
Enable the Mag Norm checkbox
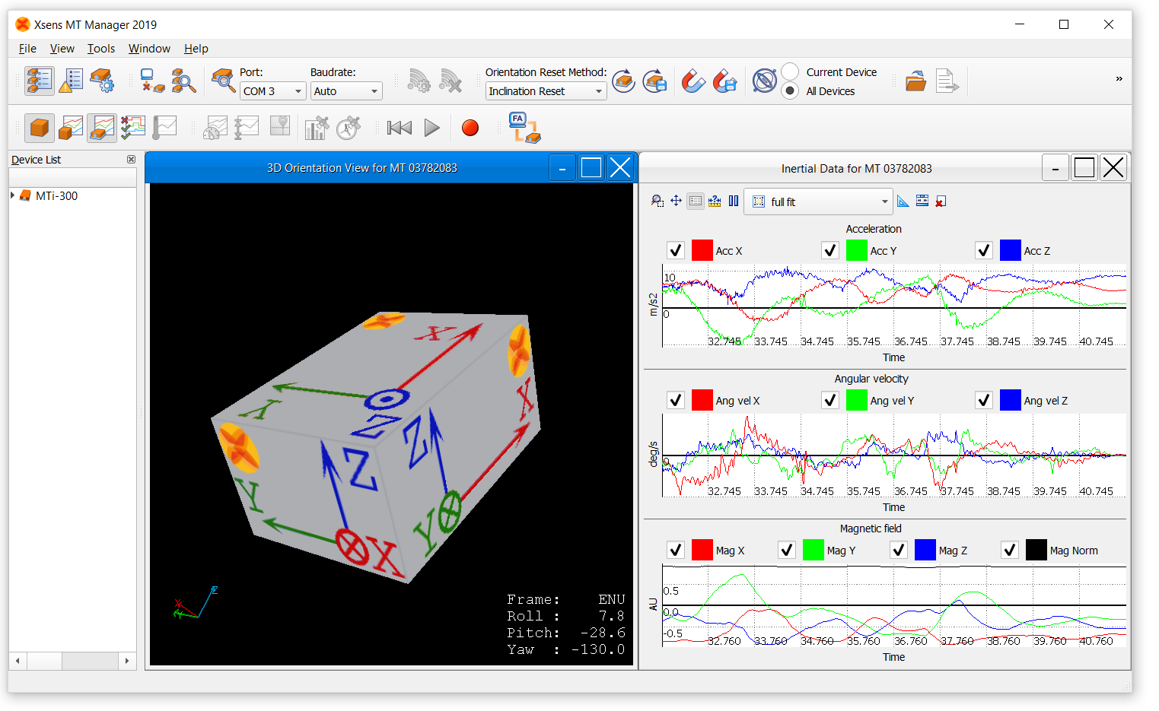tap(1009, 549)
